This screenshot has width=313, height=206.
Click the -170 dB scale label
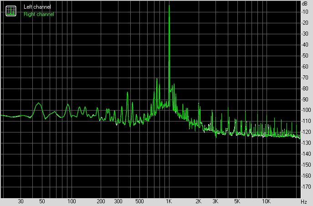306,187
